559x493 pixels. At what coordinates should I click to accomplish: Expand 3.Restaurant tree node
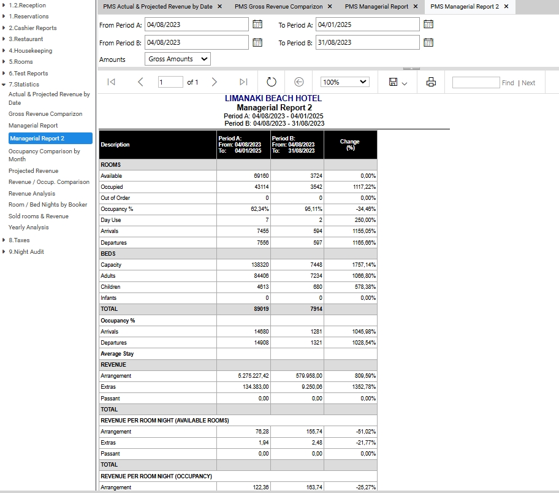pos(4,39)
